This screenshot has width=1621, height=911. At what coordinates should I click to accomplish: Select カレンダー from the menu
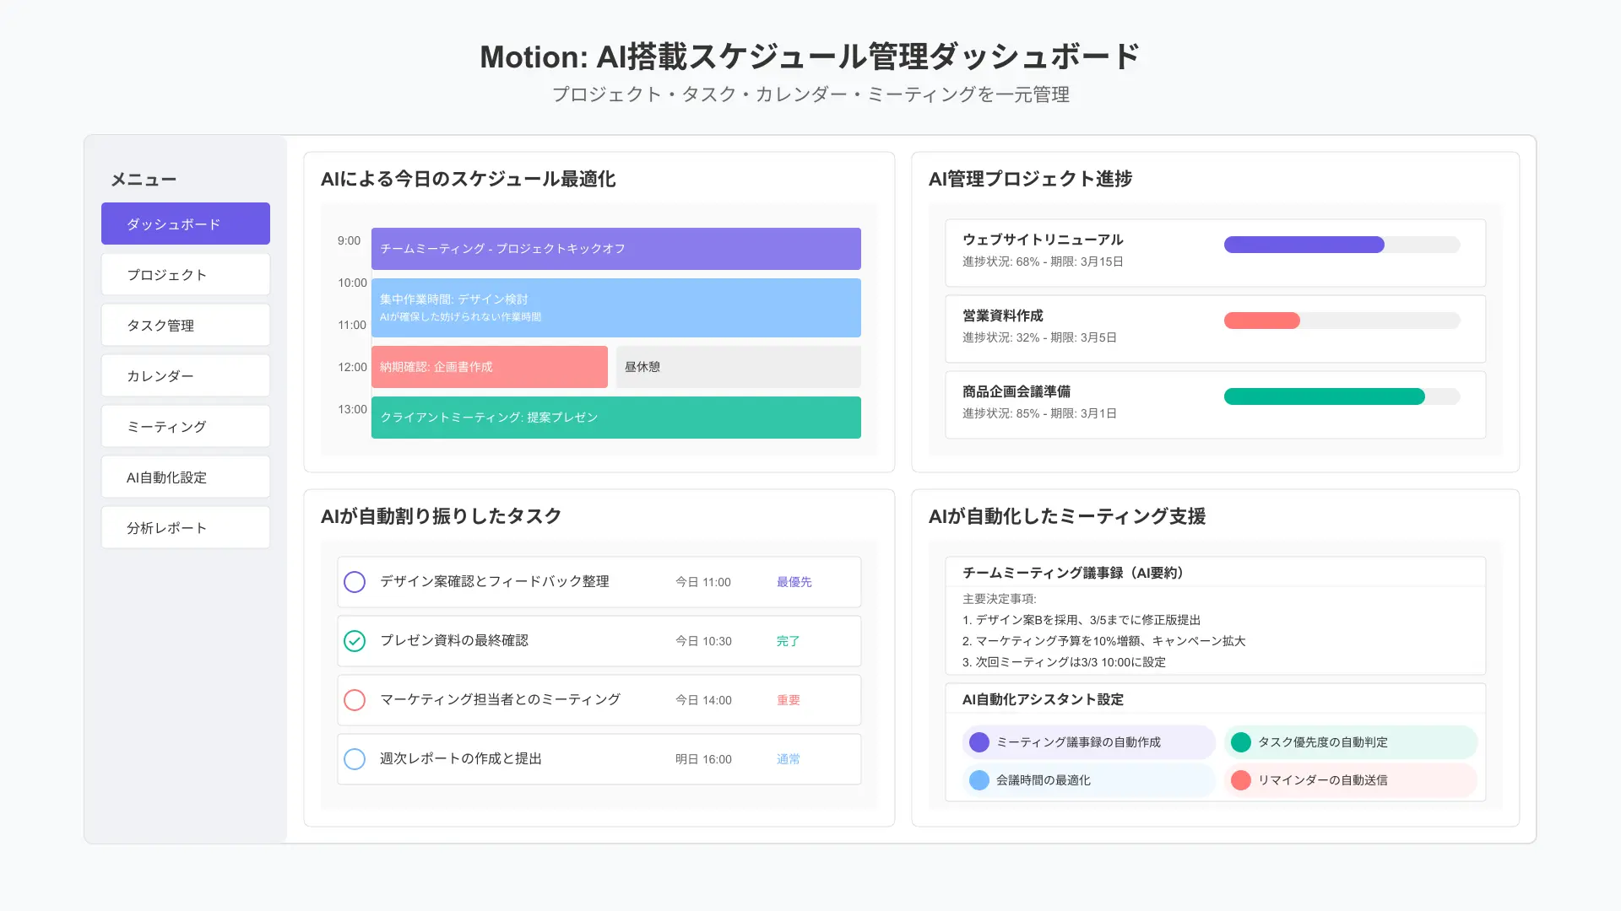186,375
